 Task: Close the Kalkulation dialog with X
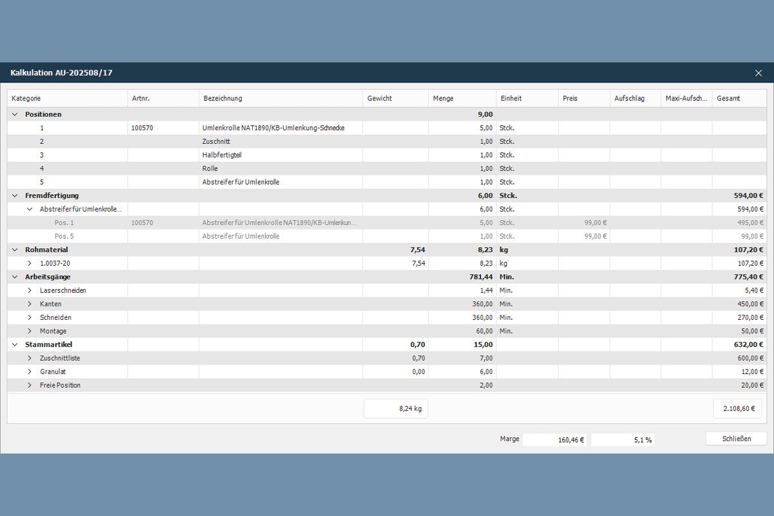[758, 73]
